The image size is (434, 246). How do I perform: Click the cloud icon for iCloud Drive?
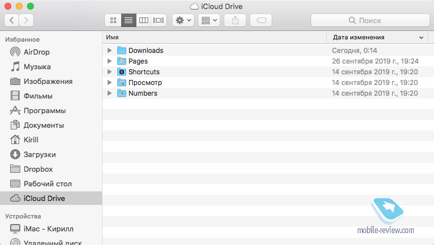(x=15, y=198)
